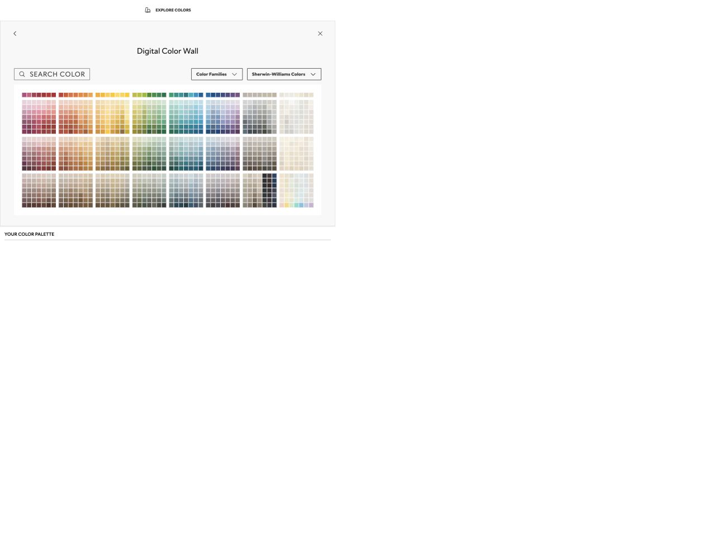Pick the vivid teal strip atop the wall
Image resolution: width=707 pixels, height=534 pixels.
point(186,95)
